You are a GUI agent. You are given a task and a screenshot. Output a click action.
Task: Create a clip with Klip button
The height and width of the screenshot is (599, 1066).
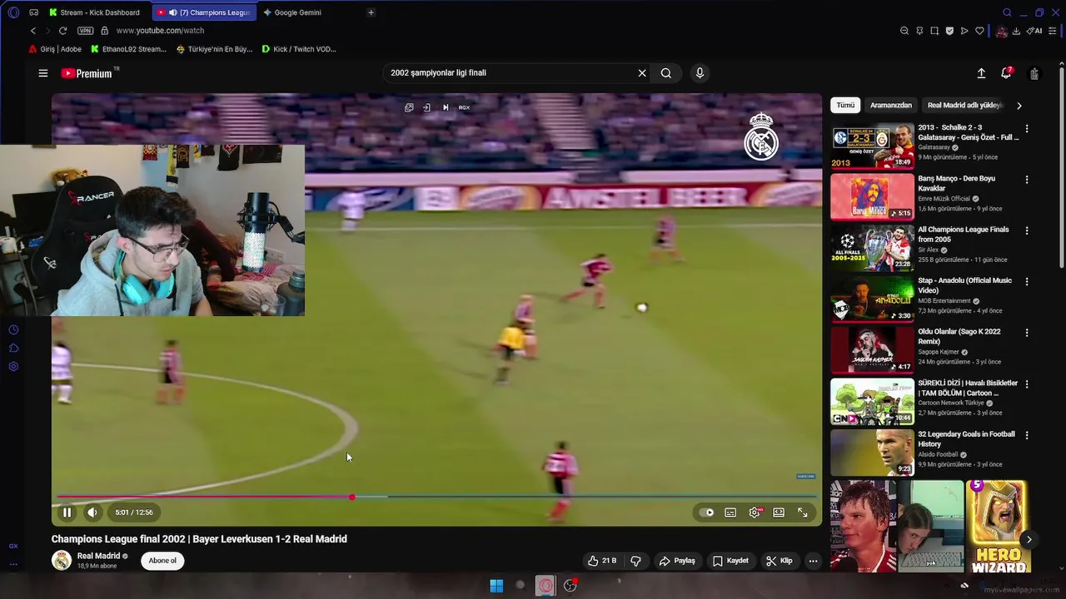pyautogui.click(x=780, y=561)
